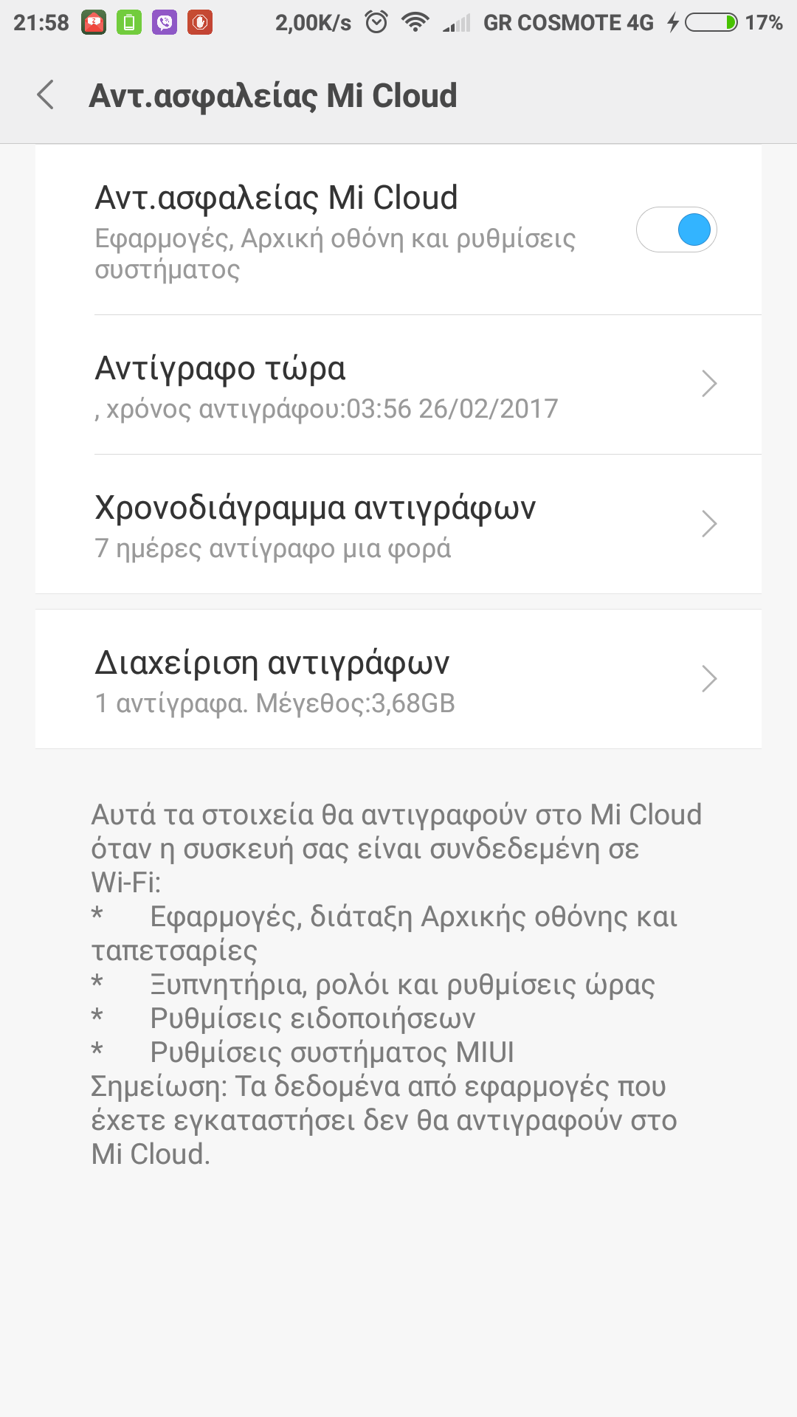Open Διαχείριση αντιγράφων via its arrow

click(709, 679)
